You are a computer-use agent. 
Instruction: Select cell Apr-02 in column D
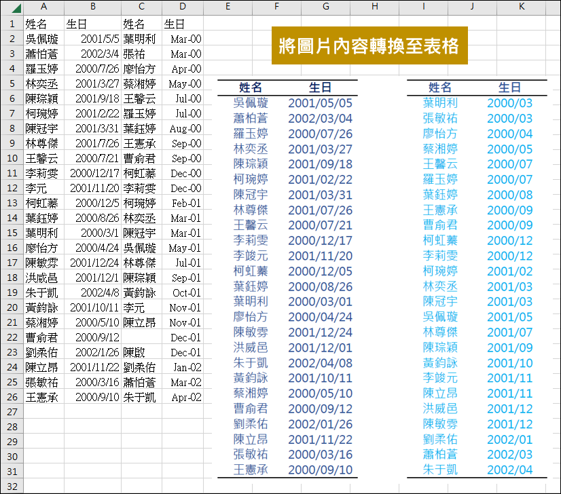pyautogui.click(x=183, y=397)
